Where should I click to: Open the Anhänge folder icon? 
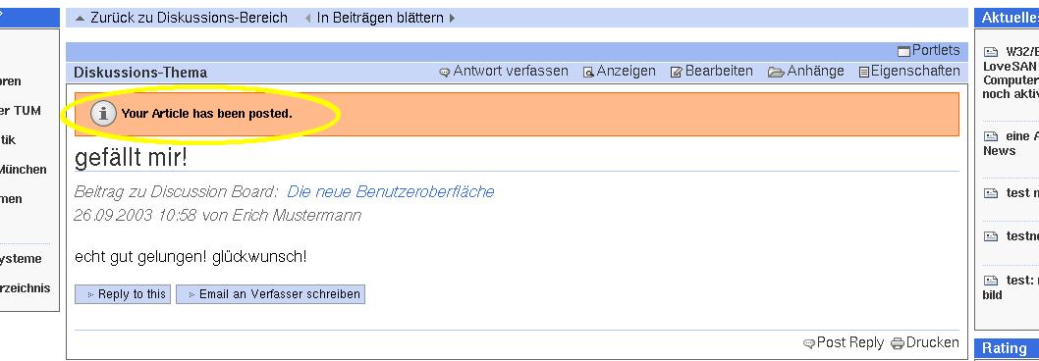tap(776, 72)
